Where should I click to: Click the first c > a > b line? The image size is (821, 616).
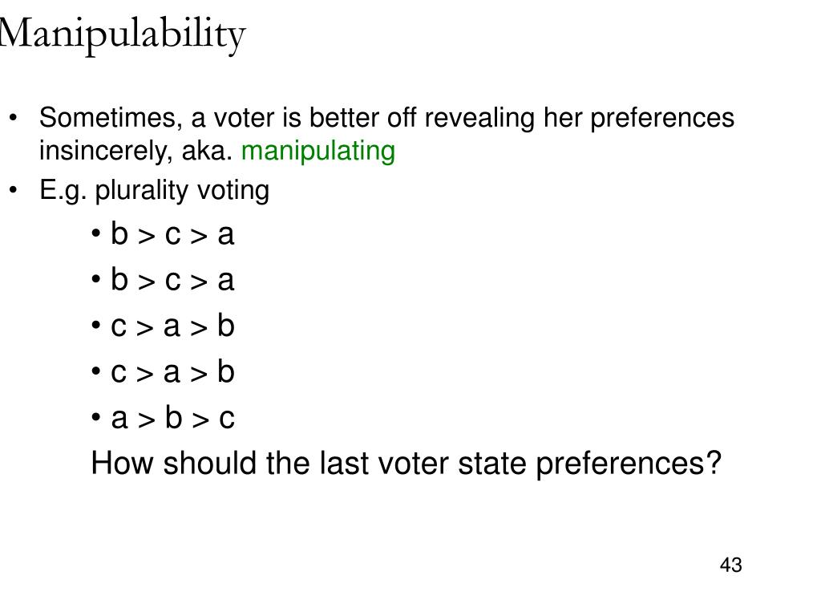click(172, 326)
